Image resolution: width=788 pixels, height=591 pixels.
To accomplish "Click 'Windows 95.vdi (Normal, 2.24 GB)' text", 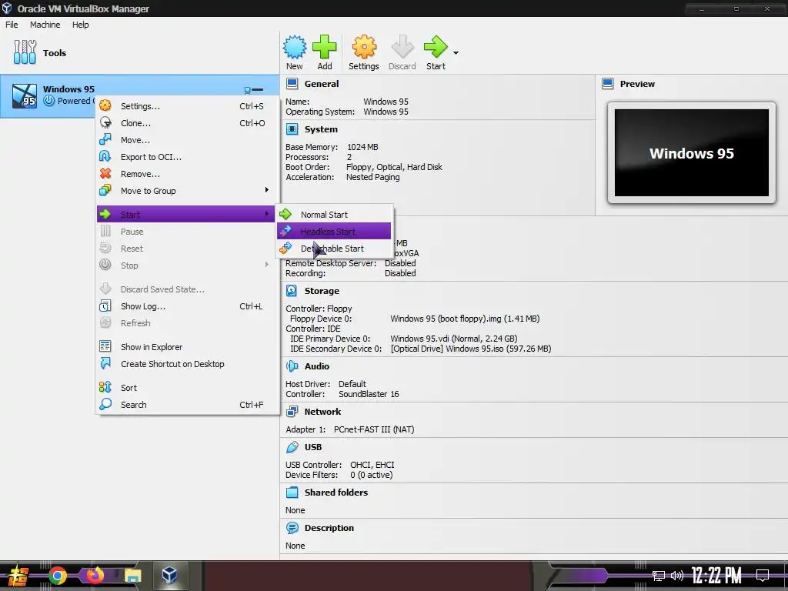I will [x=454, y=339].
